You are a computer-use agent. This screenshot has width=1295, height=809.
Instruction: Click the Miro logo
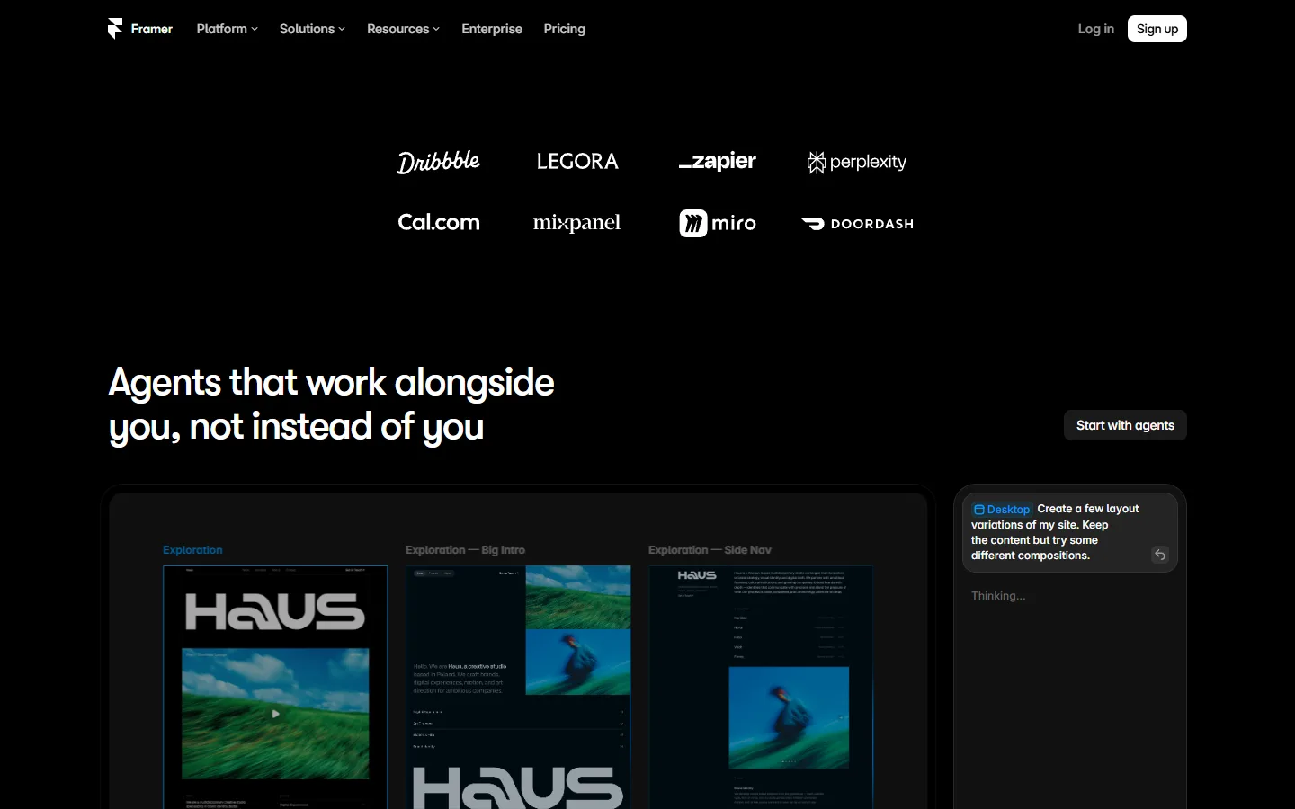pos(718,223)
